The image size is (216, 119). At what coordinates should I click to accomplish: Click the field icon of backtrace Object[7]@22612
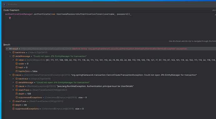point(13,52)
